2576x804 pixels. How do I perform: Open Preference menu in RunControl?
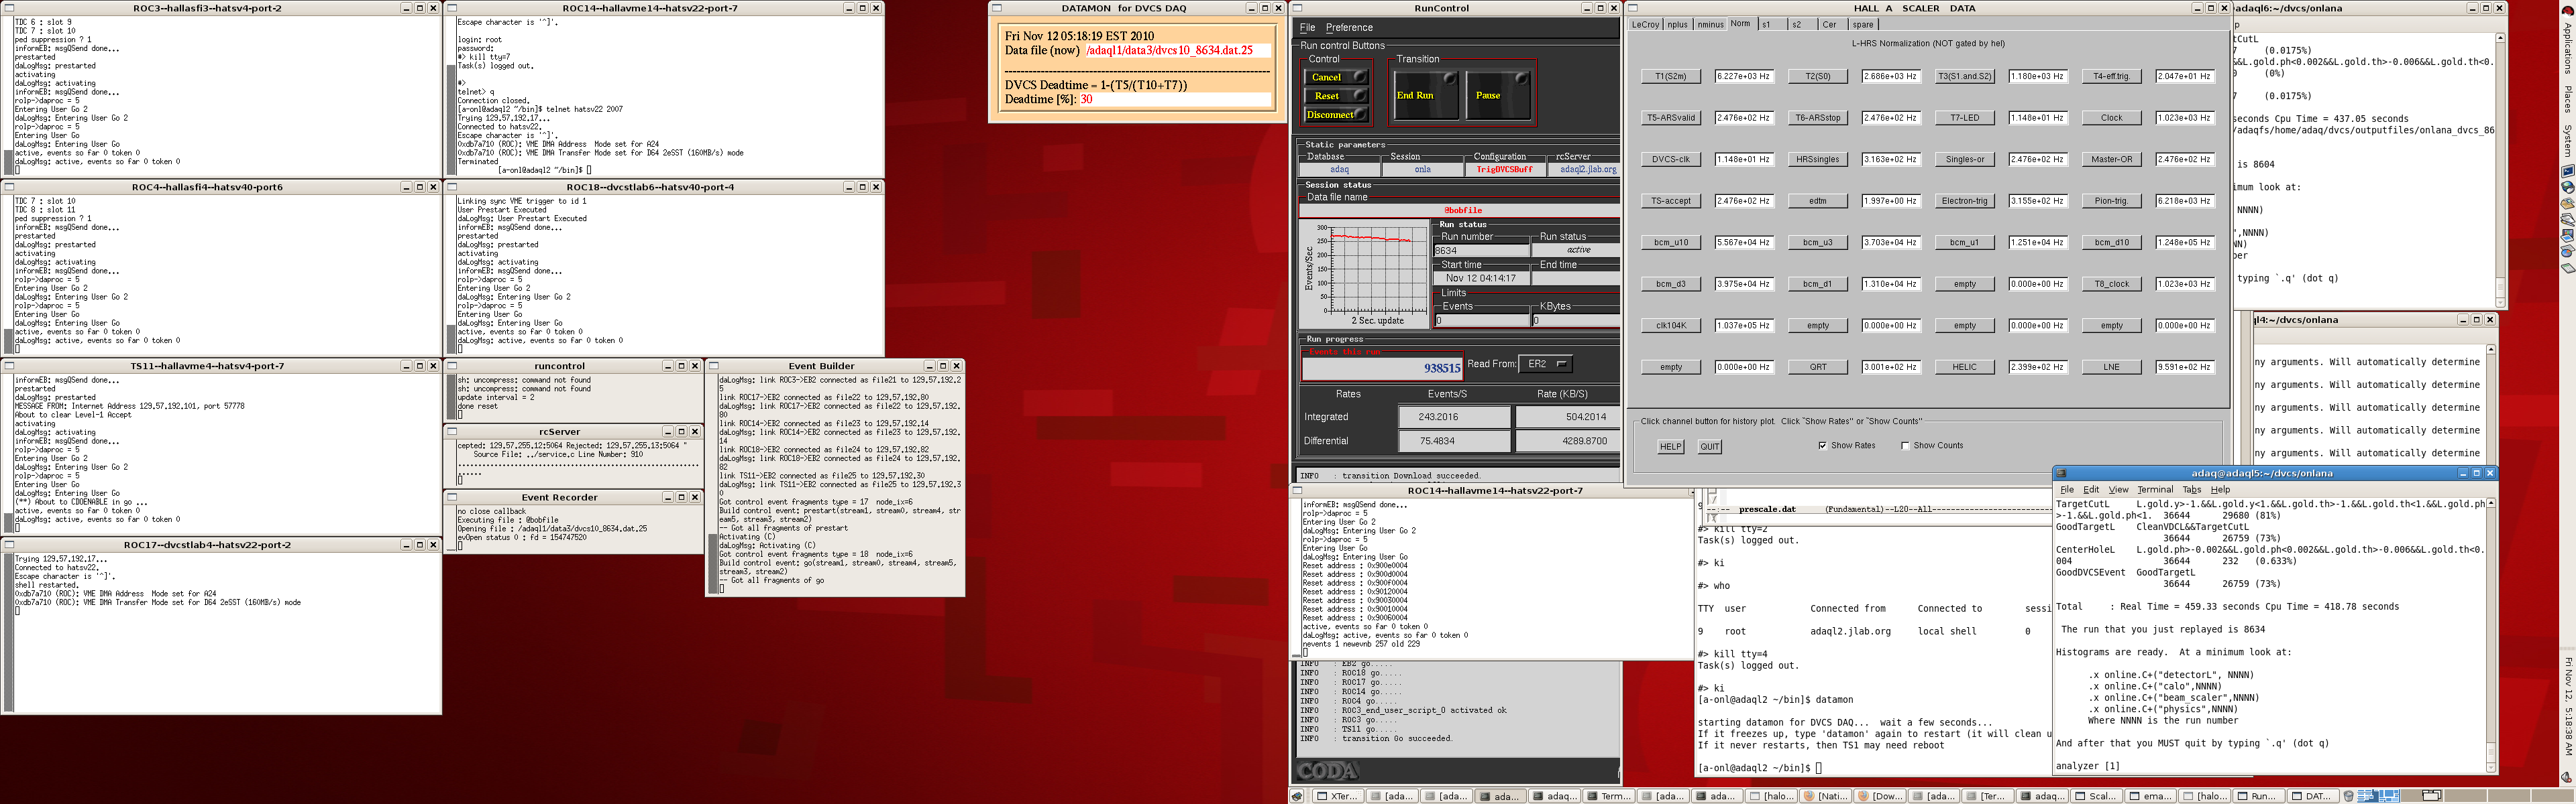point(1349,28)
